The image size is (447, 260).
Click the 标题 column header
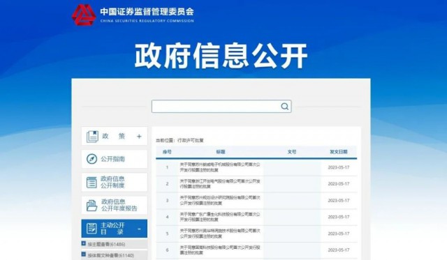point(221,152)
